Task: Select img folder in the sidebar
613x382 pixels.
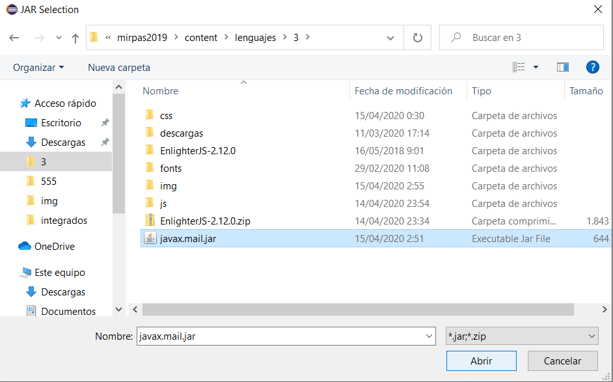Action: [x=49, y=201]
